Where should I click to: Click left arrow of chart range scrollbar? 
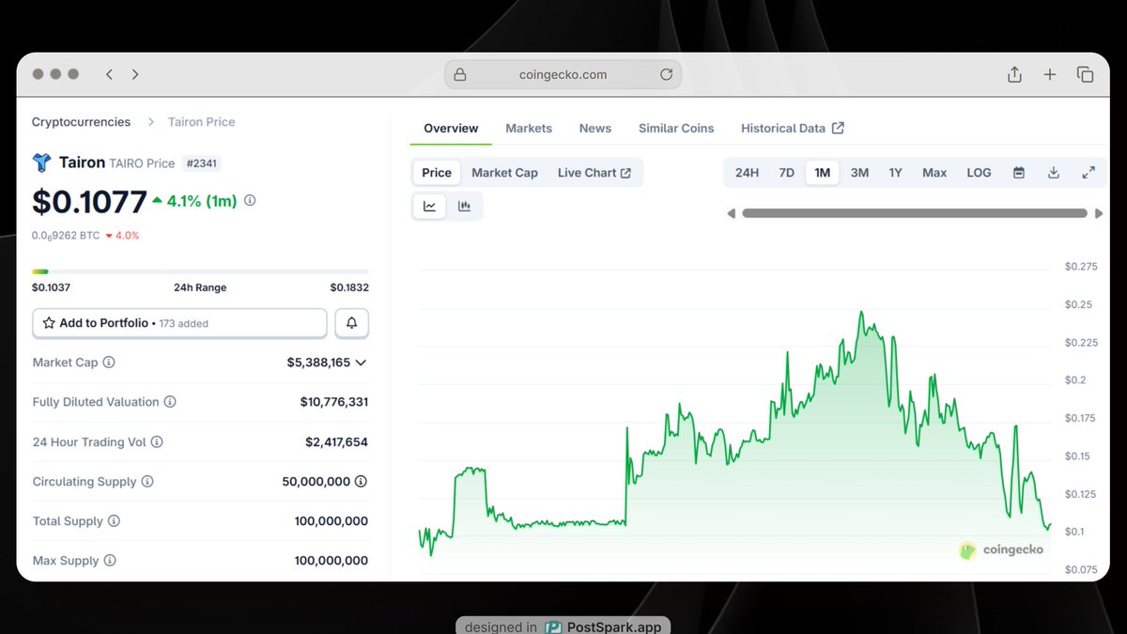click(x=732, y=213)
